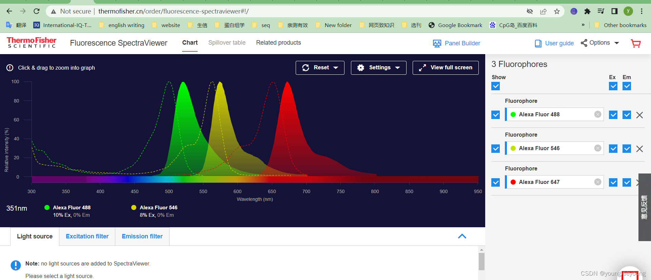
Task: Switch to the Chart tab
Action: coord(190,43)
